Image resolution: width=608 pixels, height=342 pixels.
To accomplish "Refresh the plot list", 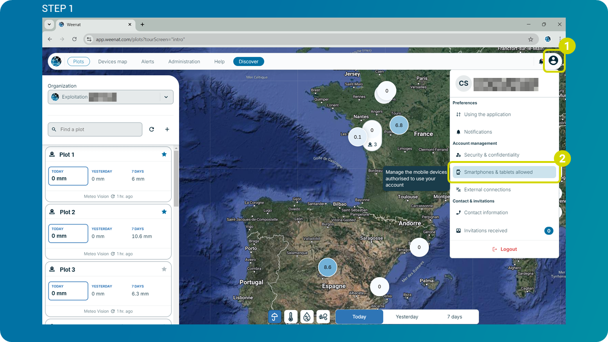I will [152, 129].
